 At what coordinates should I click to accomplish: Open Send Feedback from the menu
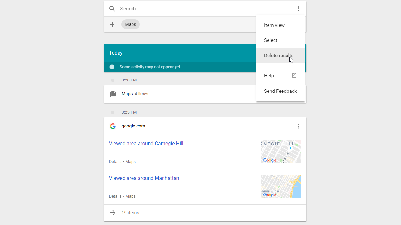(281, 91)
